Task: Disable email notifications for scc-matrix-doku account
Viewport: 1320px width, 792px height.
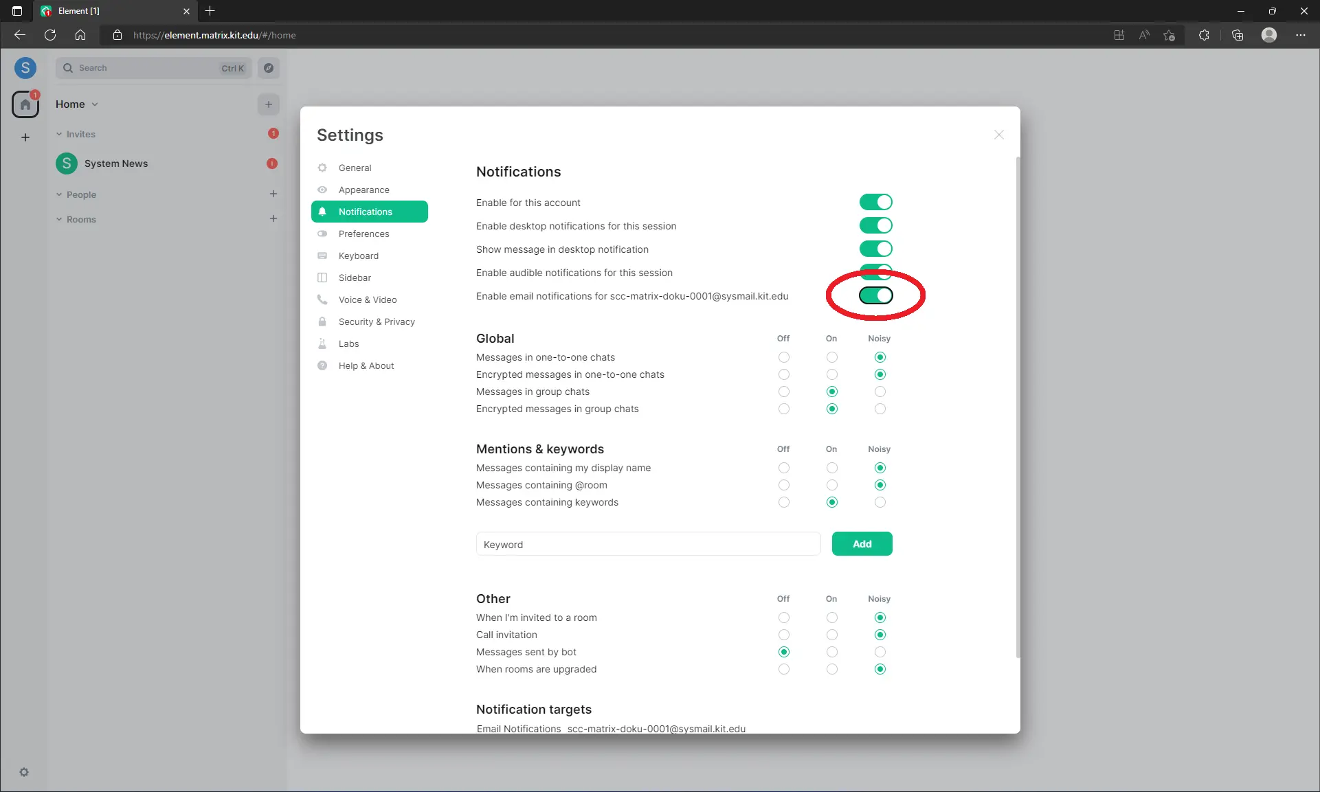Action: [x=875, y=295]
